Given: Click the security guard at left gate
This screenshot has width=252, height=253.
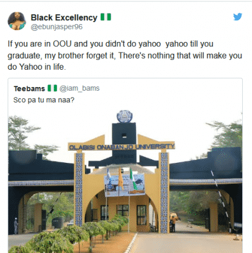Looking at the screenshot, I should tap(16, 226).
